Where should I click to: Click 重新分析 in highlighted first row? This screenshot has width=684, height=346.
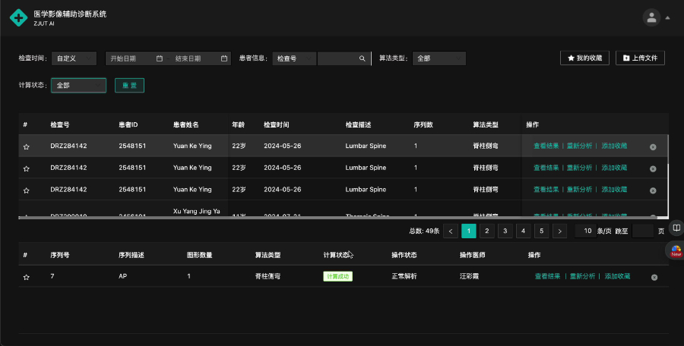[579, 146]
